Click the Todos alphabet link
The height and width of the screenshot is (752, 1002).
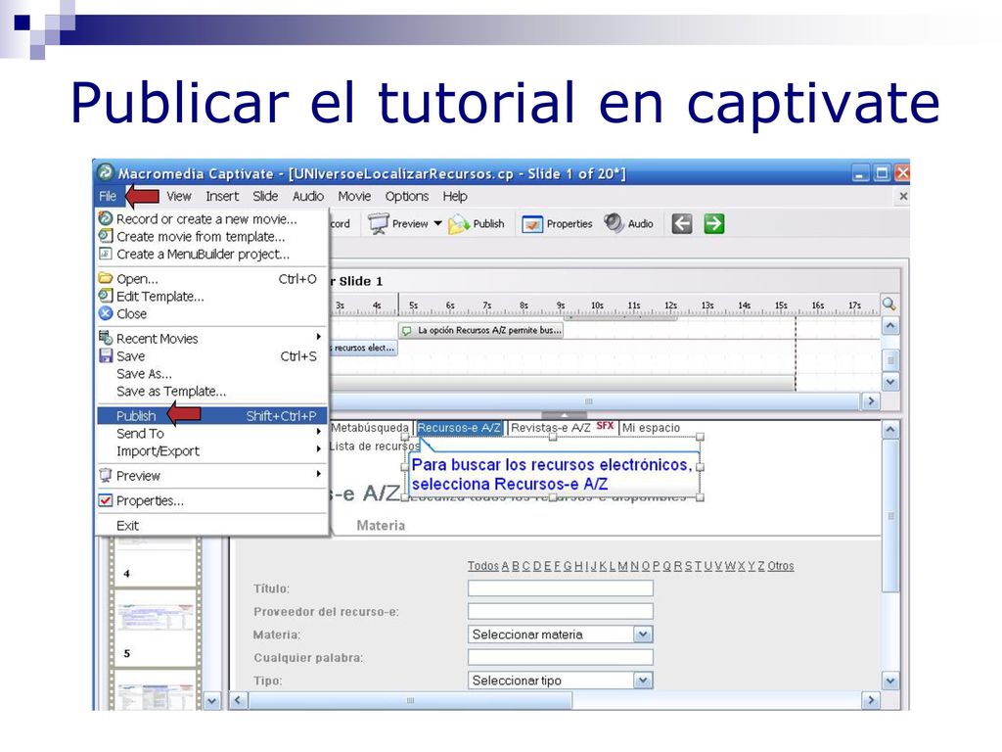(x=483, y=566)
